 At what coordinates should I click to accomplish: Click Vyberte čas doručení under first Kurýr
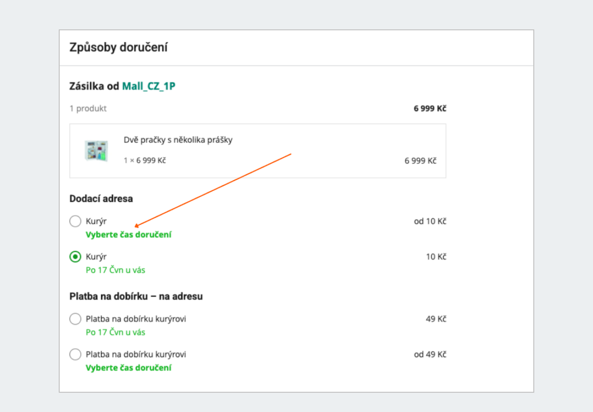pyautogui.click(x=128, y=235)
